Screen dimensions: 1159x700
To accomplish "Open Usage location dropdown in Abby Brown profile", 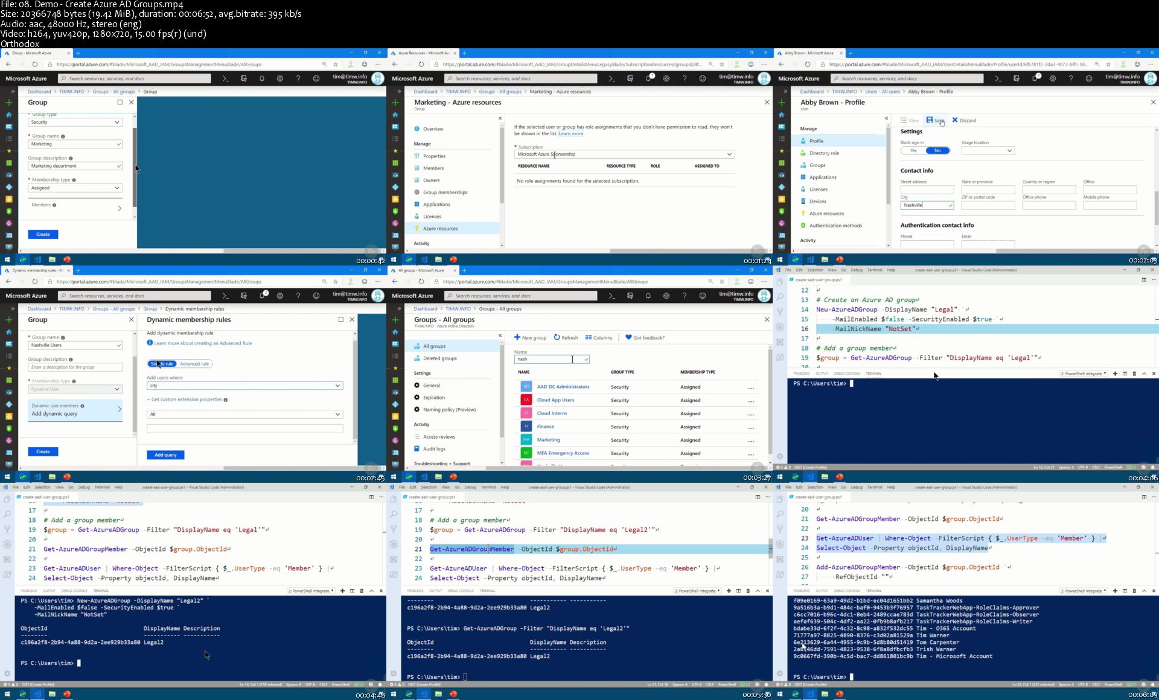I will coord(988,150).
